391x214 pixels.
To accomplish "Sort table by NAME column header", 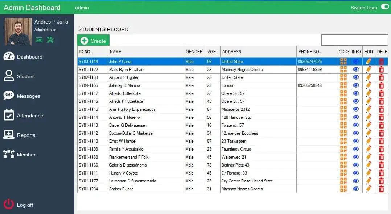I will 115,52.
